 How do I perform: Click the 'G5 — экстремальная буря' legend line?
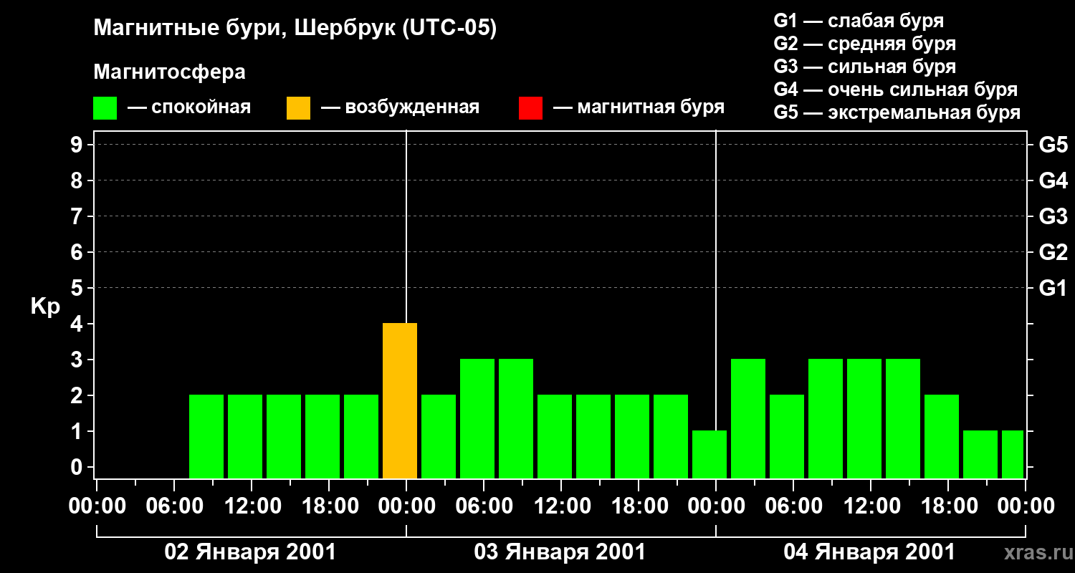(897, 112)
